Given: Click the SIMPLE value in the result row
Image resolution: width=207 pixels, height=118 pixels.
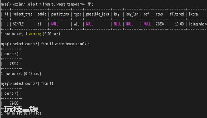Looking at the screenshot, I should click(18, 24).
